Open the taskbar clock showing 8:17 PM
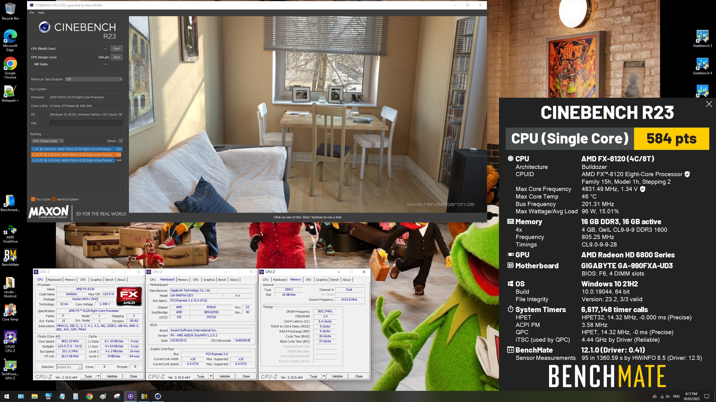Viewport: 716px width, 402px height. (691, 396)
